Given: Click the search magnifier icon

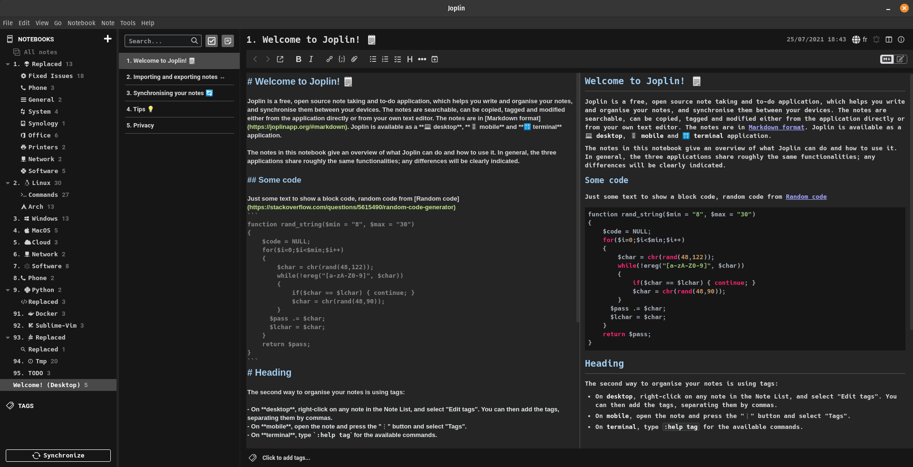Looking at the screenshot, I should pyautogui.click(x=194, y=41).
